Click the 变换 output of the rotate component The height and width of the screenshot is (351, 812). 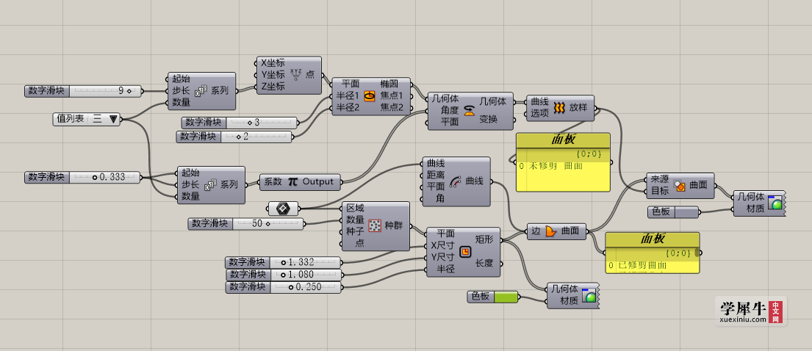488,120
